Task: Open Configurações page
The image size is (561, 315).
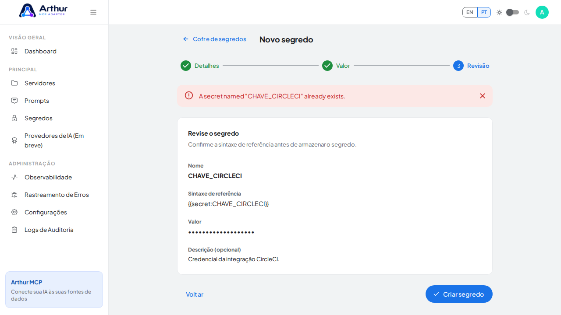Action: click(54, 212)
